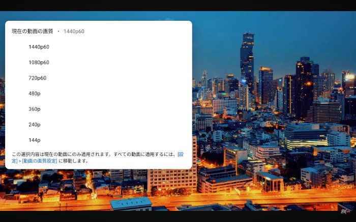Select the 1440p60 quality option

tap(39, 47)
